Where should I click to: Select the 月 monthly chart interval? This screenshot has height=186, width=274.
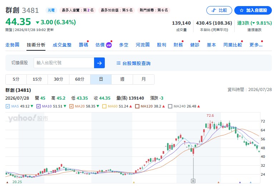pyautogui.click(x=143, y=79)
